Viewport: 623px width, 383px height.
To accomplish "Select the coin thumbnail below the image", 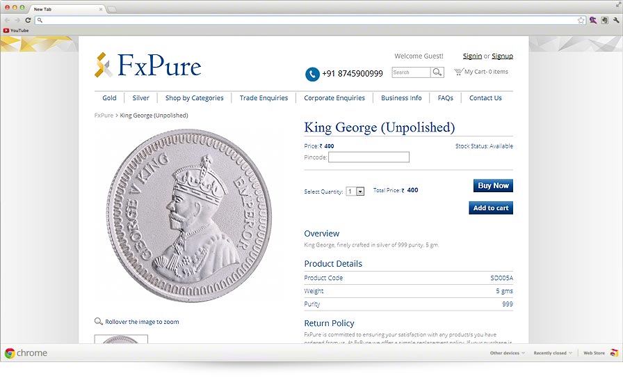I will point(121,339).
